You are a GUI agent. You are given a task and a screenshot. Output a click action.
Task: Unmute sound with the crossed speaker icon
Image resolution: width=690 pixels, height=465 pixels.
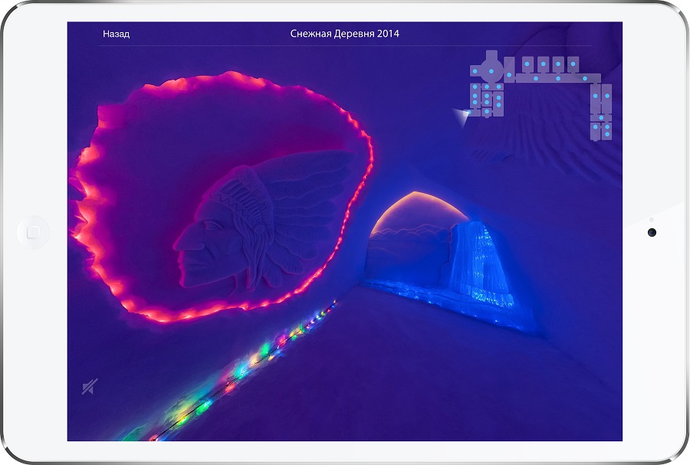click(89, 388)
